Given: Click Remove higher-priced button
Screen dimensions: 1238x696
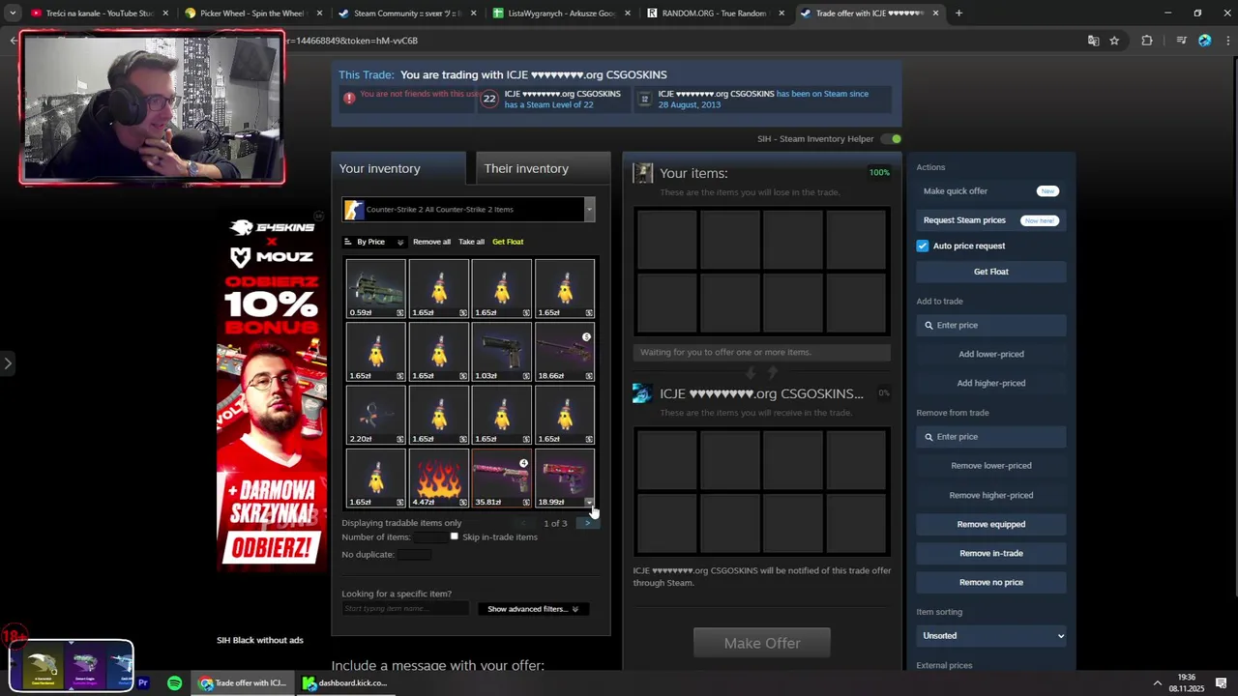Looking at the screenshot, I should click(x=991, y=495).
